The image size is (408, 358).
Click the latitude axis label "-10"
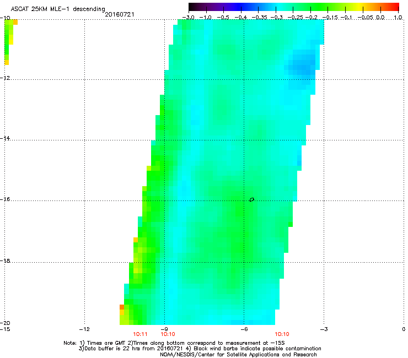click(x=6, y=18)
